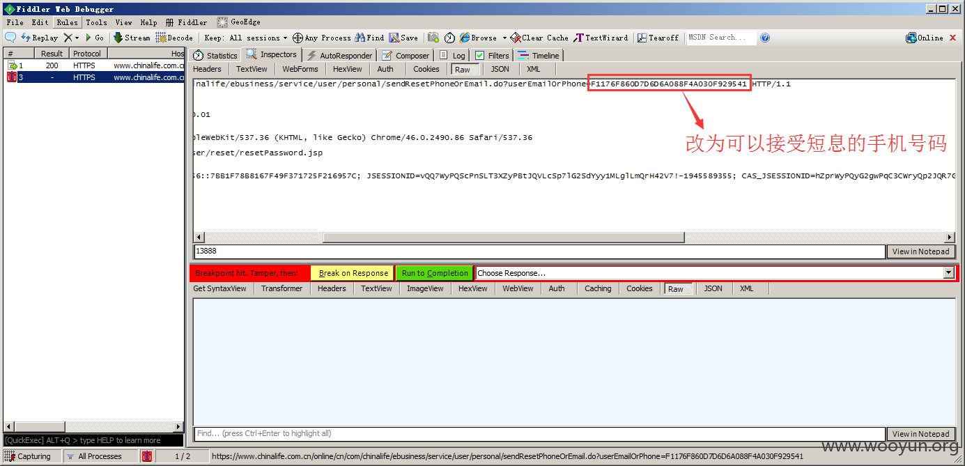Click request View in Notepad button
Screen dimensions: 965x466
click(x=920, y=251)
